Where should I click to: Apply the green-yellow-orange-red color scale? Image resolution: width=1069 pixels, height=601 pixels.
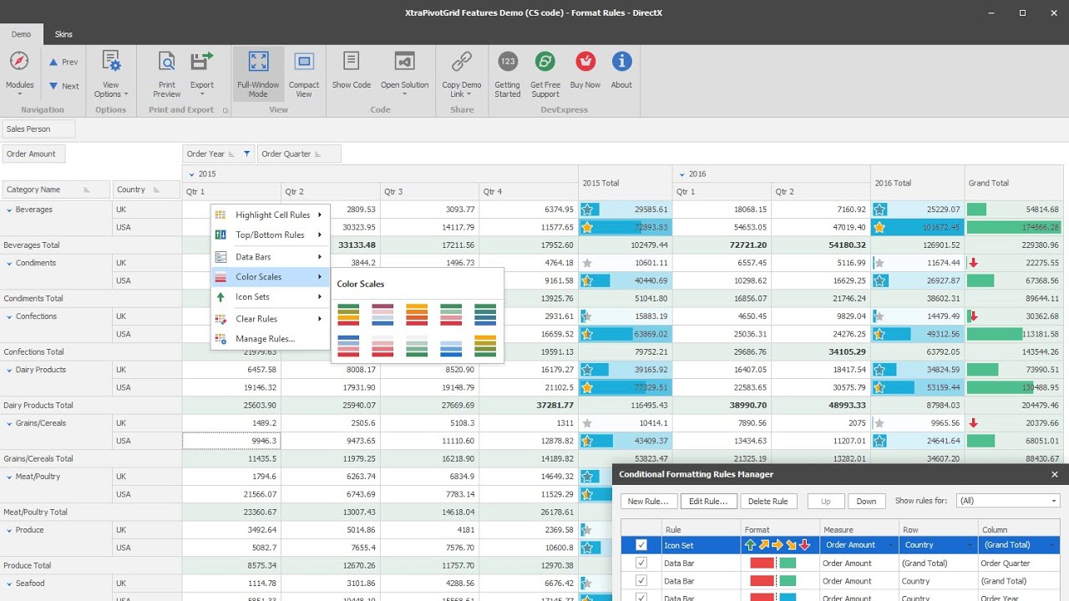pos(348,315)
